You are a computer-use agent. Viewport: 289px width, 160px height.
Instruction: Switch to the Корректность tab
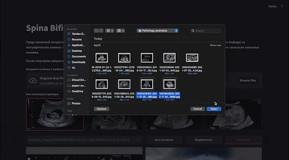pyautogui.click(x=203, y=140)
